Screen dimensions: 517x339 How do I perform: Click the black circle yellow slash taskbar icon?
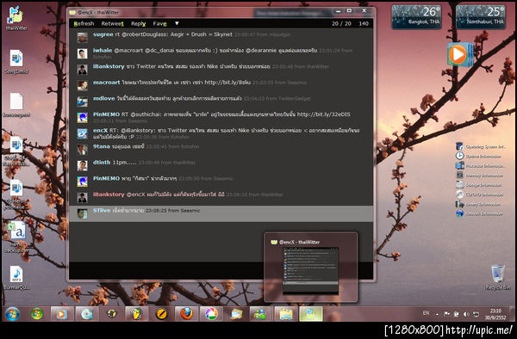coord(161,314)
